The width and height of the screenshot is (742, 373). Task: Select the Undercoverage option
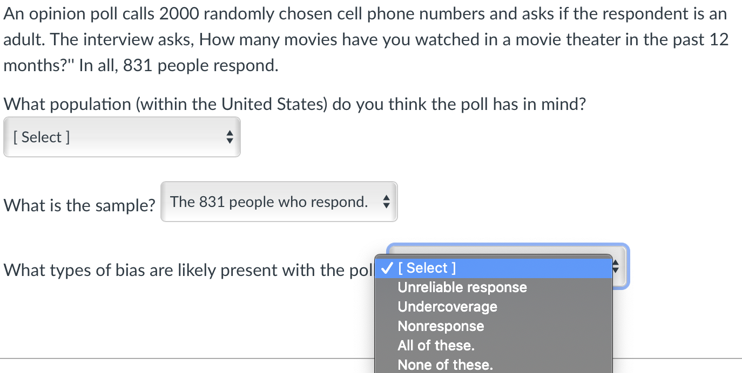pyautogui.click(x=447, y=307)
